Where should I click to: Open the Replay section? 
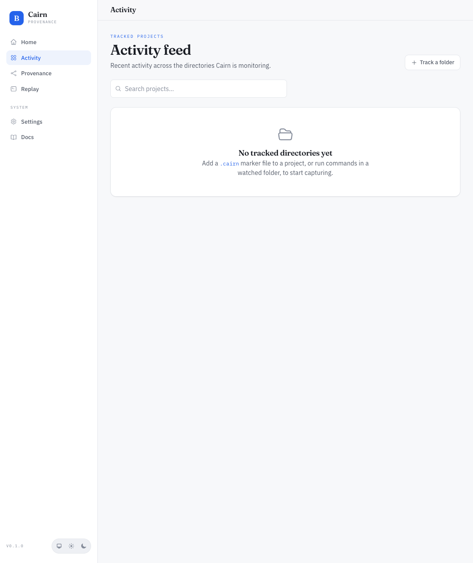click(48, 89)
